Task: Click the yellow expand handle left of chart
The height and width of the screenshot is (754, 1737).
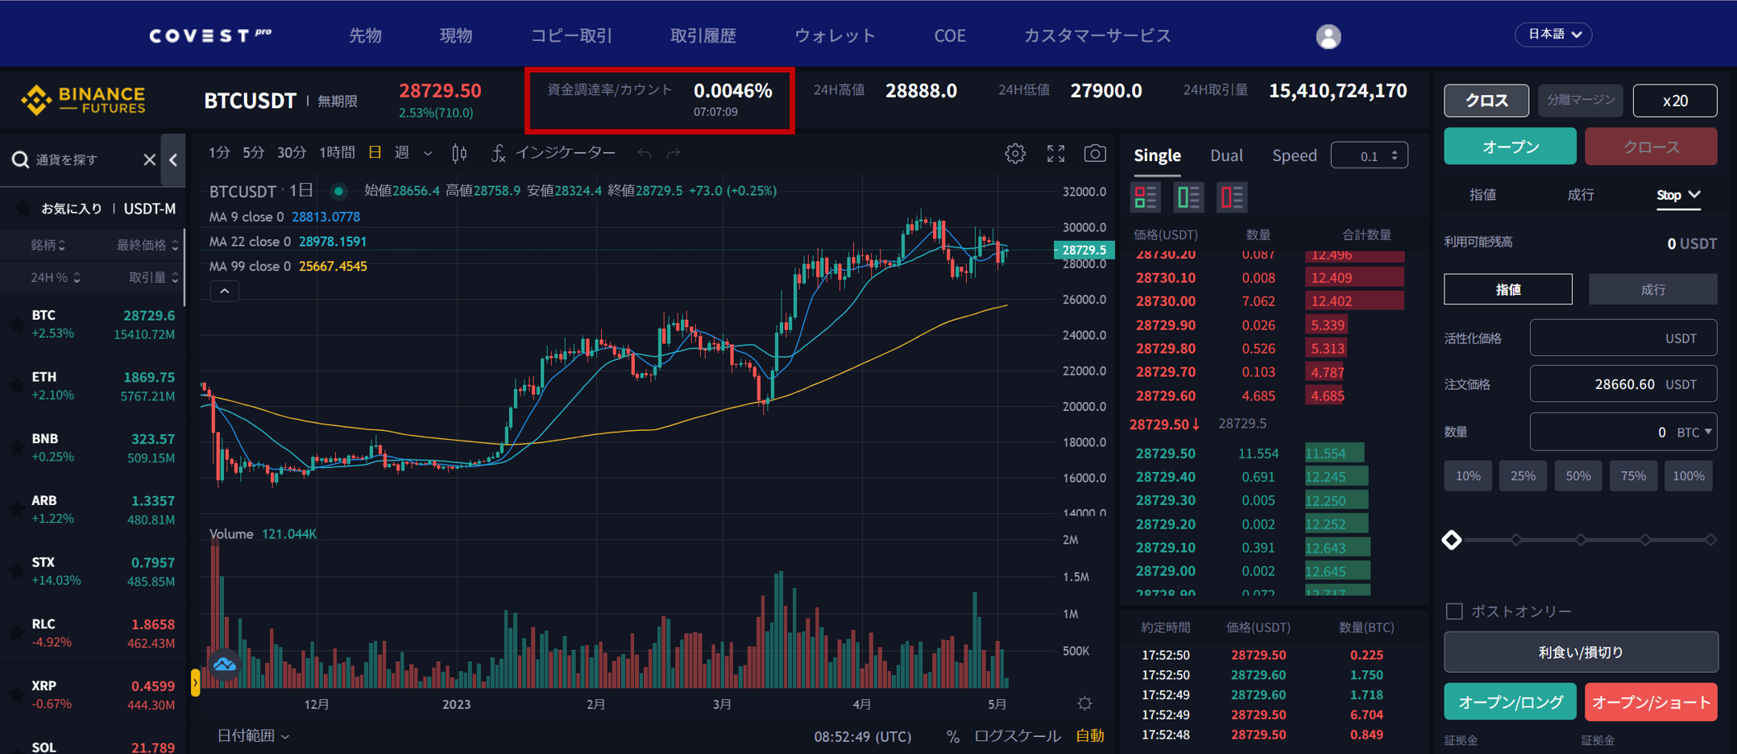Action: point(195,683)
